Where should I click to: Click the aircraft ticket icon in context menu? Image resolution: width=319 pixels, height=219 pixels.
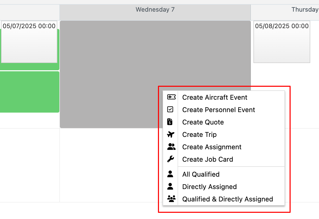pyautogui.click(x=171, y=97)
